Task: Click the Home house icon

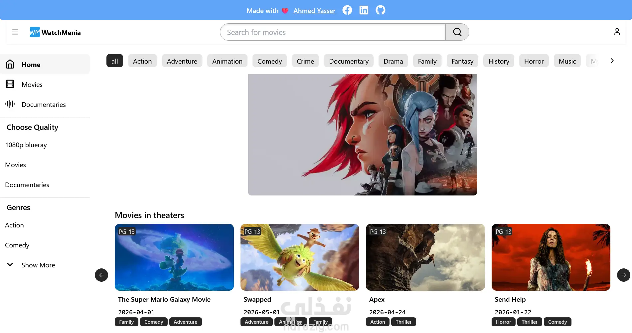Action: coord(10,64)
